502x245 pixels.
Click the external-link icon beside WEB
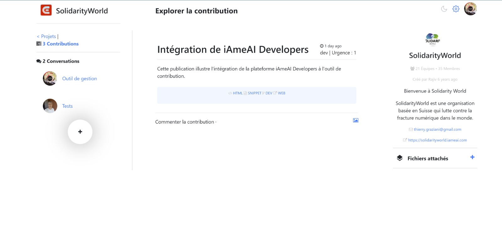tap(275, 93)
